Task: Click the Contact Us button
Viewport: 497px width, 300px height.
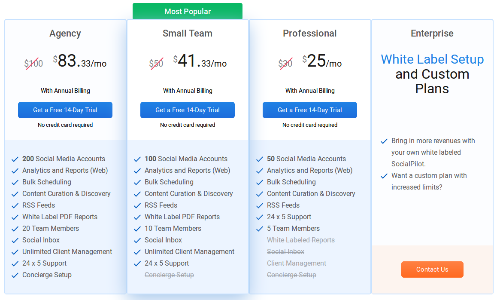Action: pyautogui.click(x=432, y=269)
